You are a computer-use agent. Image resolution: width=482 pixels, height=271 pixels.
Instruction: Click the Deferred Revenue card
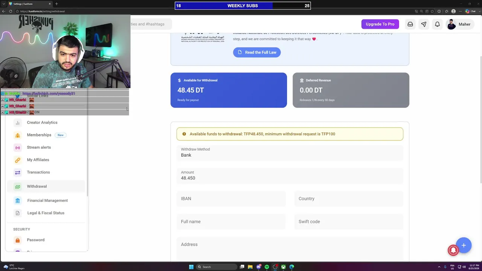coord(351,90)
